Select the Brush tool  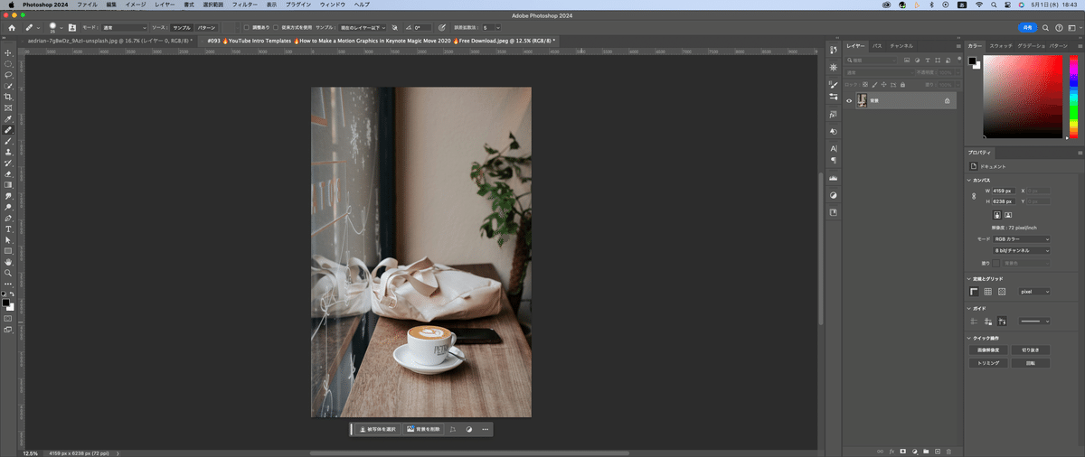pos(8,141)
